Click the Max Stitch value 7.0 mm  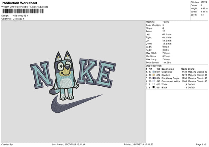[167, 53]
